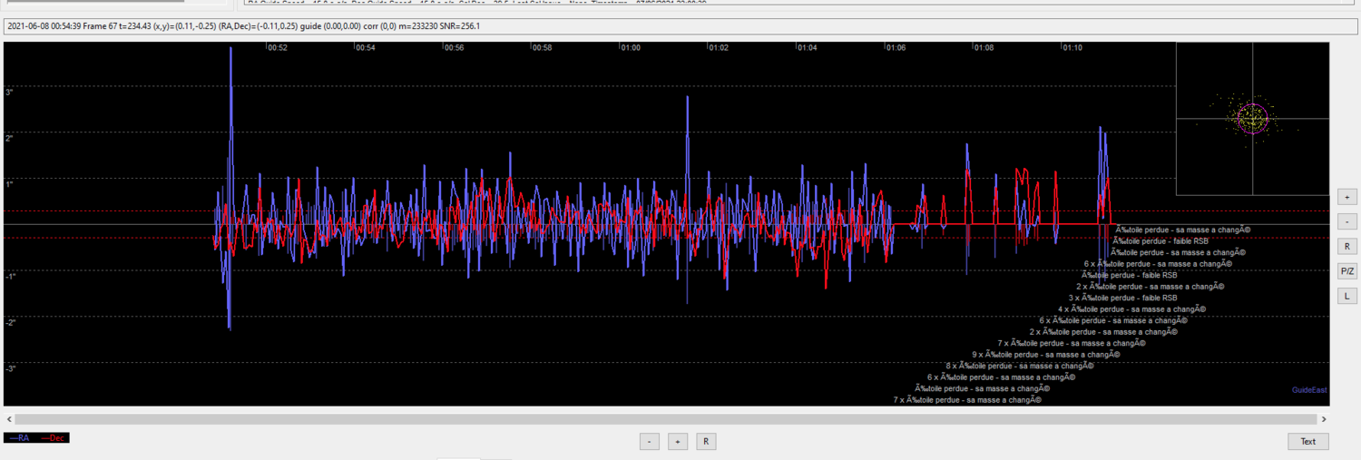The height and width of the screenshot is (460, 1361).
Task: Click the '4 x' star lost event label
Action: [1132, 309]
